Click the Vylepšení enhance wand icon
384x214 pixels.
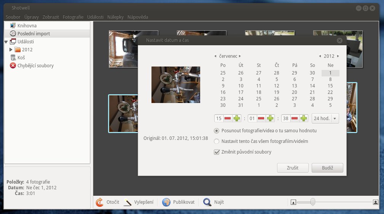[x=128, y=202]
